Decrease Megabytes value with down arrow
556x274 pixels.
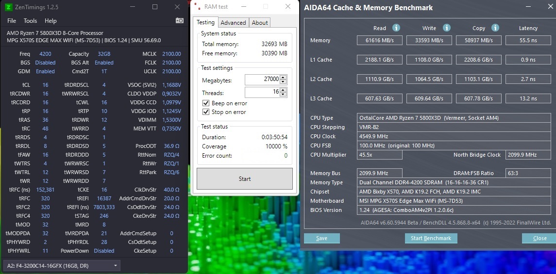(x=283, y=82)
